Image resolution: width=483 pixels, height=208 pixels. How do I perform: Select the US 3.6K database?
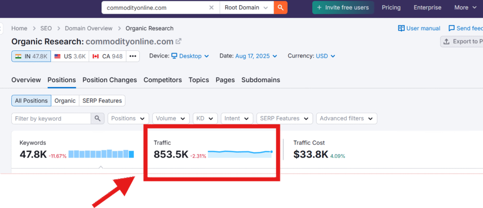pos(70,57)
